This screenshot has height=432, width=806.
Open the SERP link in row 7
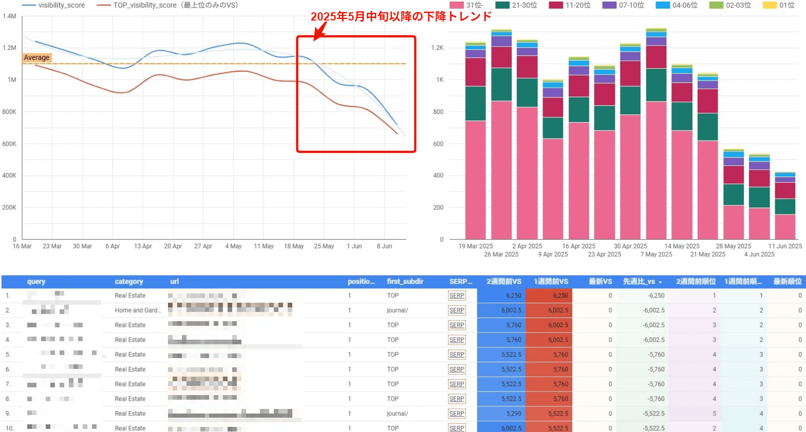pos(457,384)
